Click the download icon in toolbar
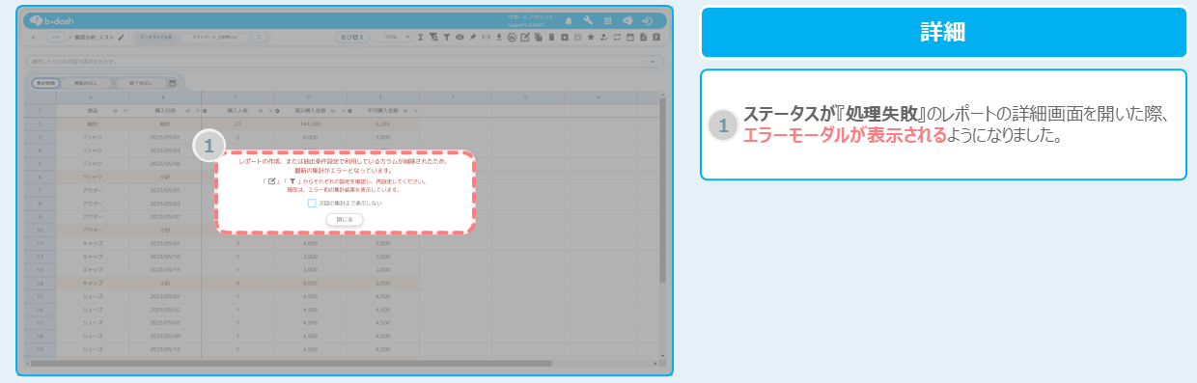 click(x=499, y=37)
